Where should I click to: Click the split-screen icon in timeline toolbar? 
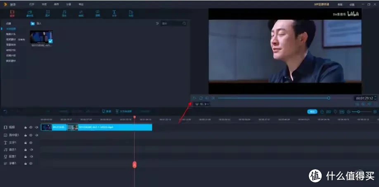pyautogui.click(x=329, y=112)
